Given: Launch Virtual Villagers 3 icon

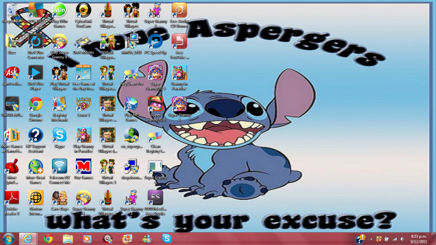Looking at the screenshot, I should 107,172.
